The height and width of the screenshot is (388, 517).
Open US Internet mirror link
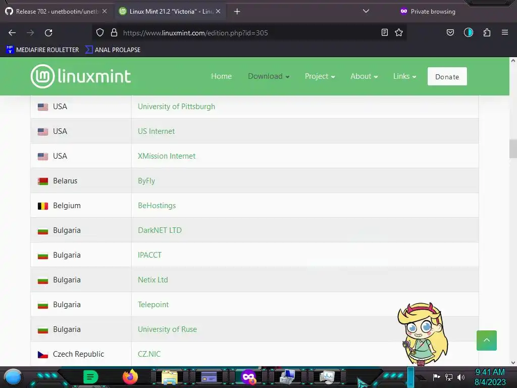click(x=156, y=131)
